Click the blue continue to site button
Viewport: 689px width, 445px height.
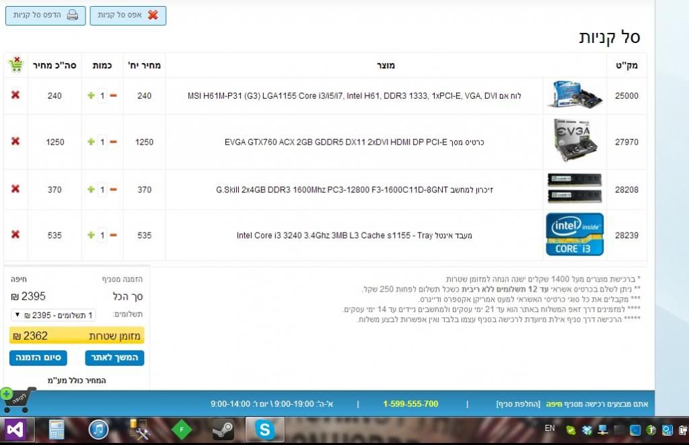pyautogui.click(x=114, y=358)
